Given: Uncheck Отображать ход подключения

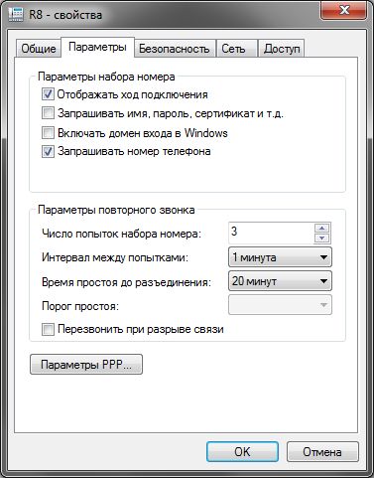Looking at the screenshot, I should coord(48,94).
